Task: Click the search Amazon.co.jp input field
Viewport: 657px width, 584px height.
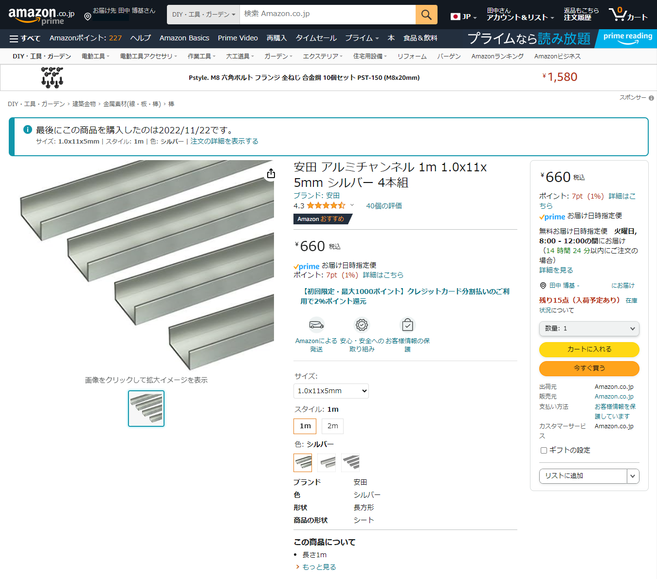Action: (x=328, y=15)
